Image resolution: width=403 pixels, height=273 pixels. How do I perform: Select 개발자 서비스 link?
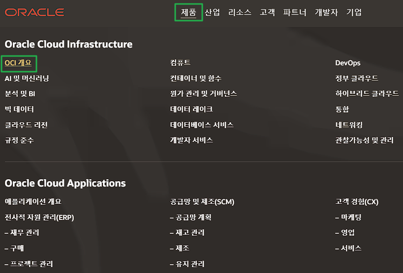(x=191, y=140)
